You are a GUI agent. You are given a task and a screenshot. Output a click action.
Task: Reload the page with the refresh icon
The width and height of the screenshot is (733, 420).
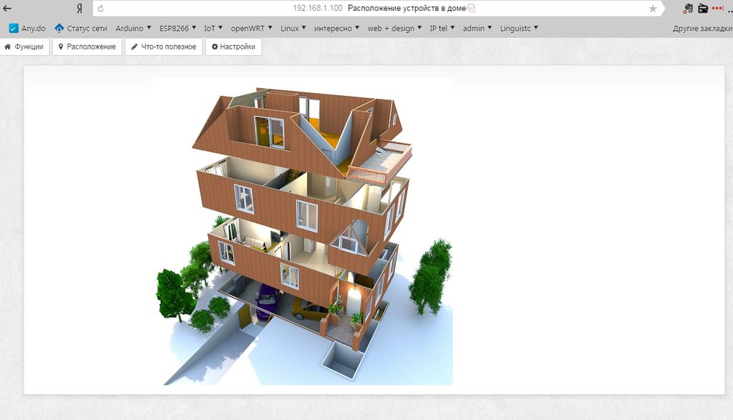100,9
